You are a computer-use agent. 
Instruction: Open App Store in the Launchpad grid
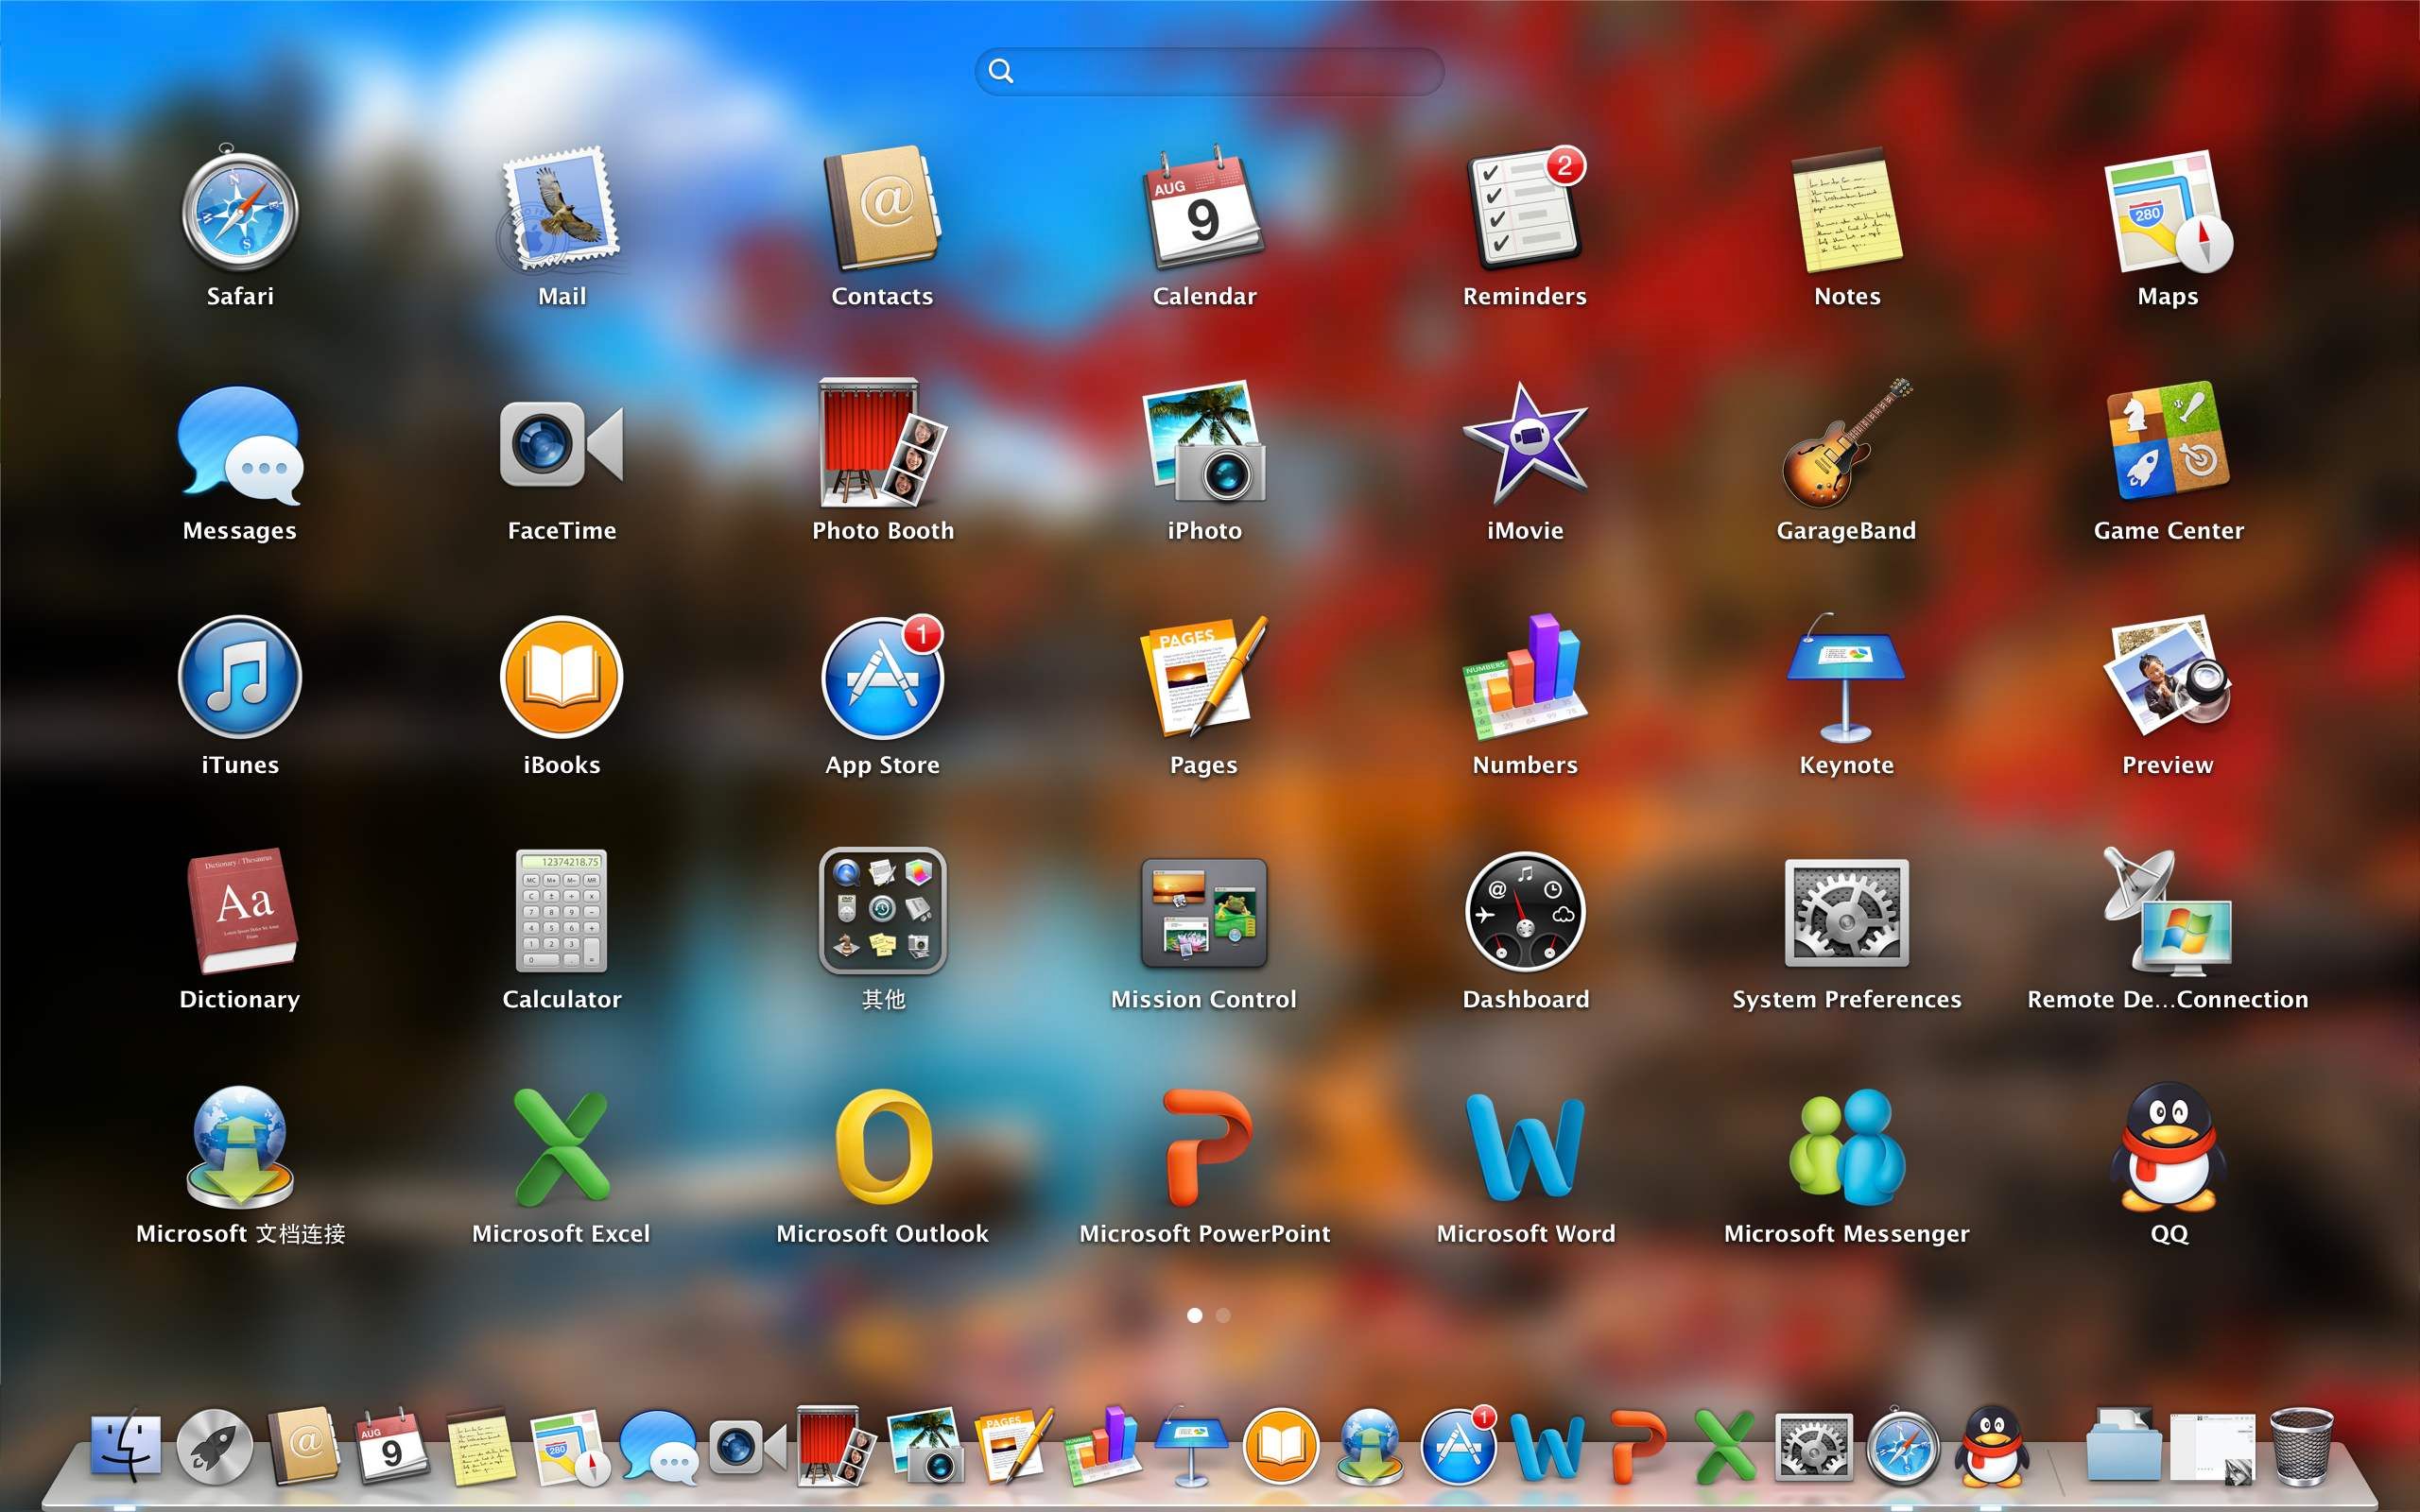click(882, 677)
